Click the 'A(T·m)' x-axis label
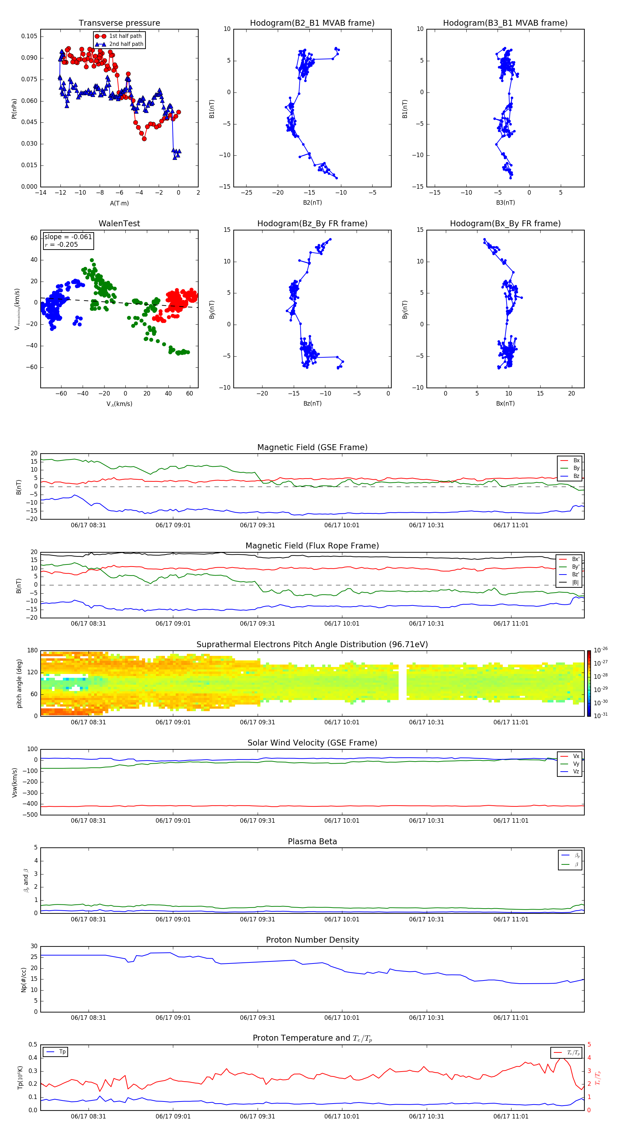 [x=119, y=203]
